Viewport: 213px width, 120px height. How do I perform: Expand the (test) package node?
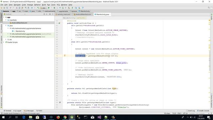tap(8, 37)
